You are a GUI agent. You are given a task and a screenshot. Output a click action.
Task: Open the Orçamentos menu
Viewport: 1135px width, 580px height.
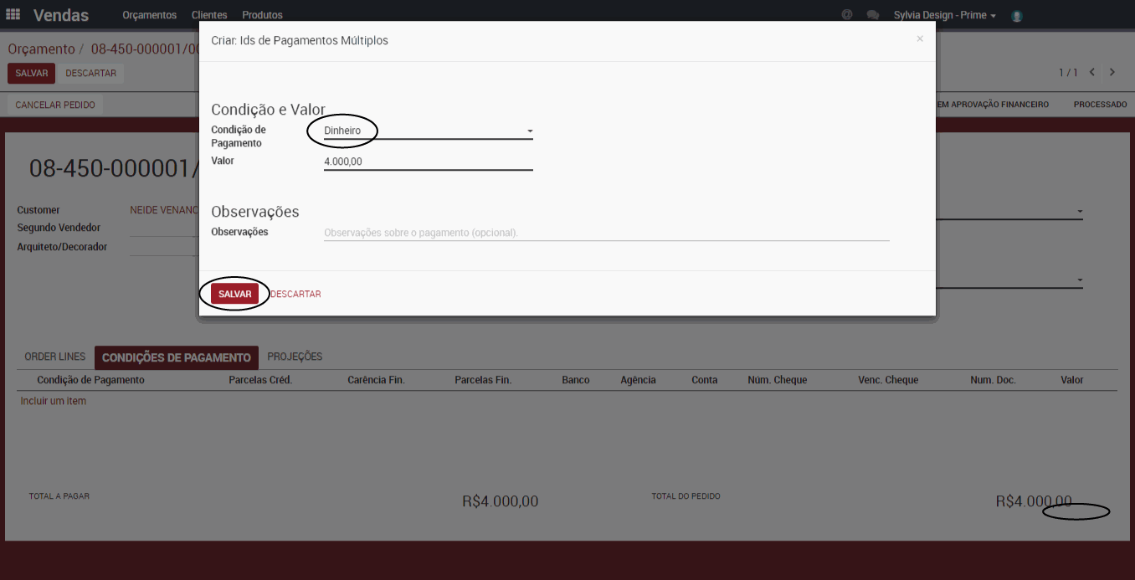point(149,15)
